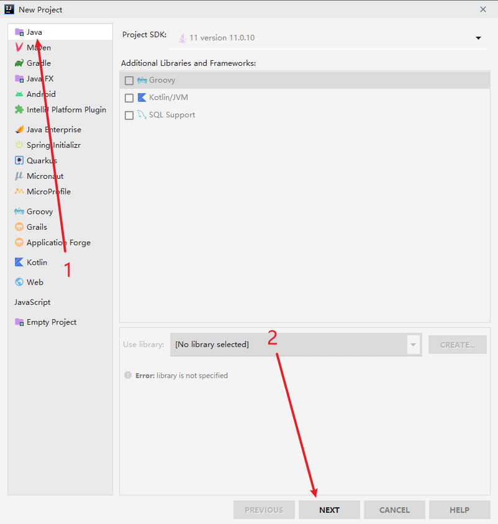The width and height of the screenshot is (498, 524).
Task: Click Groovy icon in frameworks list
Action: click(142, 80)
